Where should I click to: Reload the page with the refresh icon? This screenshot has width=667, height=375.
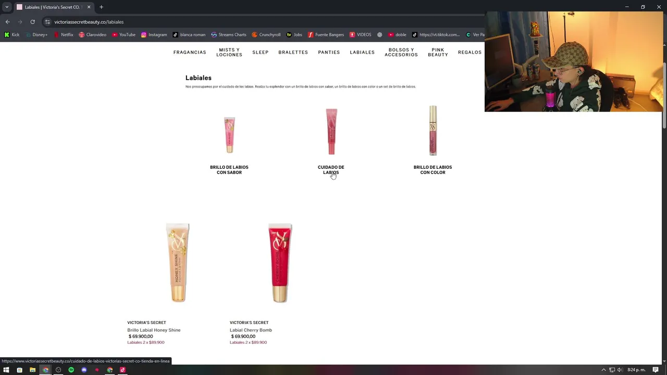(32, 22)
